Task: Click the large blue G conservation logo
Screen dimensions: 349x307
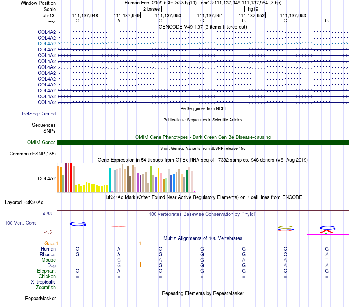Action: (78, 224)
